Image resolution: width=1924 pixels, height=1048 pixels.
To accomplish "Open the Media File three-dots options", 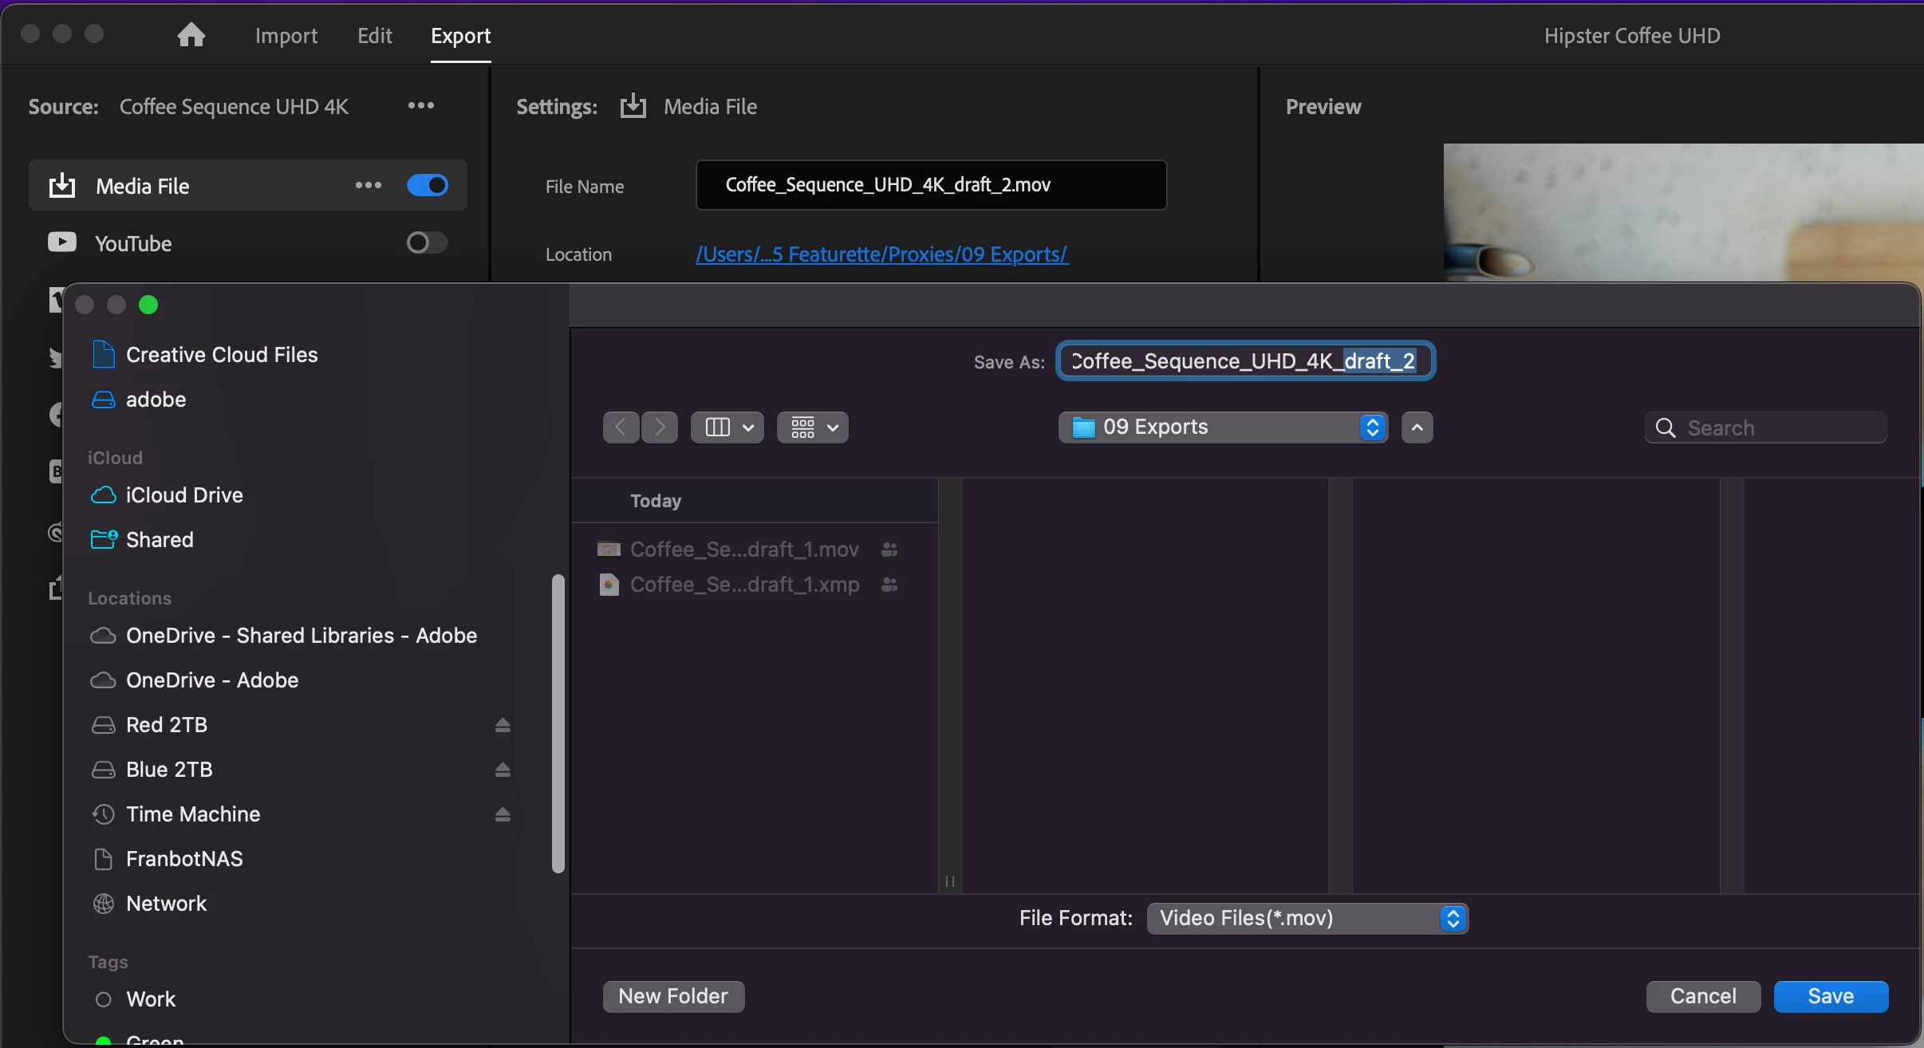I will pos(368,185).
